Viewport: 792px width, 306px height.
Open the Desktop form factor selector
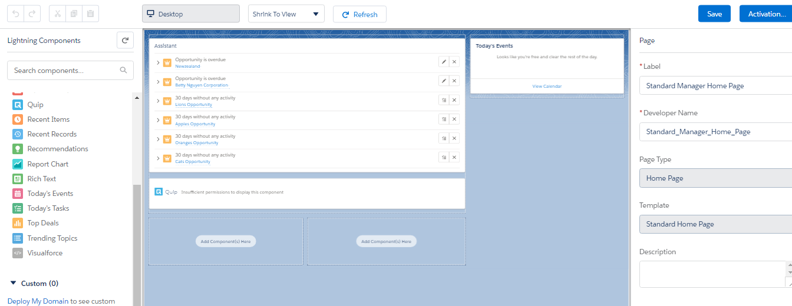191,14
